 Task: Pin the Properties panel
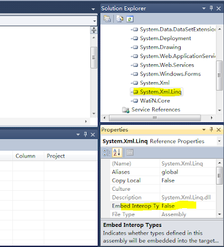click(211, 130)
